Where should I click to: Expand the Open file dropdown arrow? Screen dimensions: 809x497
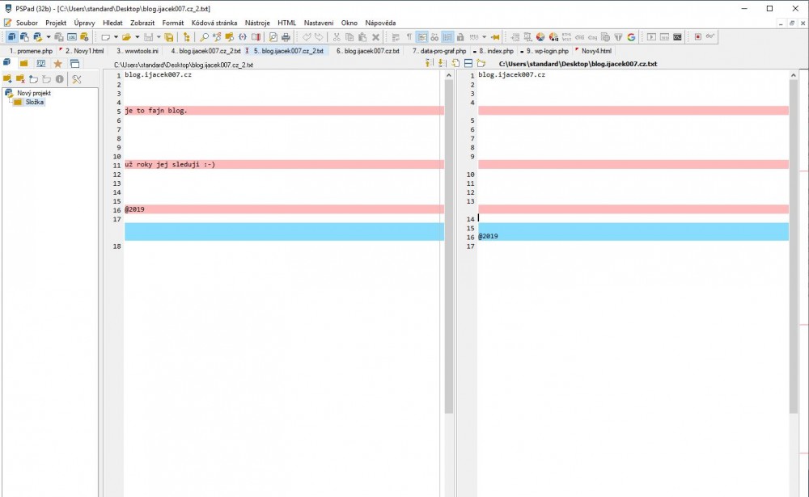[137, 37]
